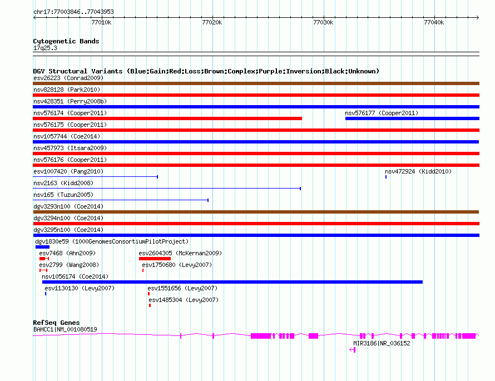This screenshot has width=495, height=381.
Task: Click the ruler's left arrowhead
Action: coord(34,17)
